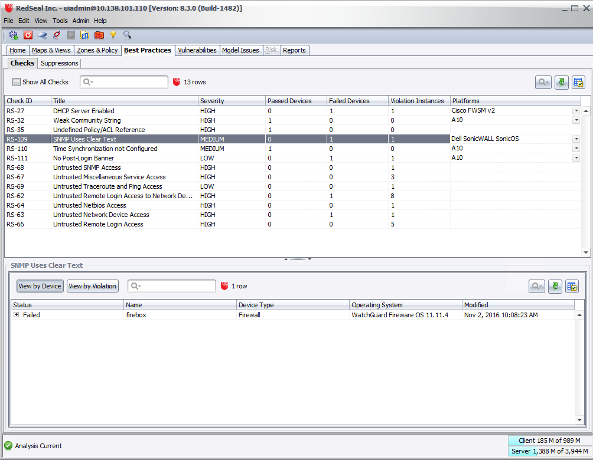Viewport: 593px width, 460px height.
Task: Open the Admin menu
Action: (81, 21)
